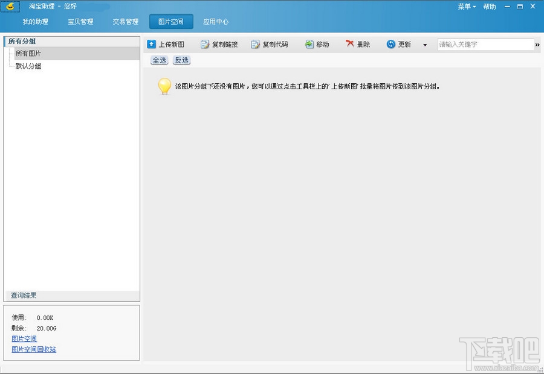
Task: Click the 上传新图 label
Action: click(x=172, y=44)
